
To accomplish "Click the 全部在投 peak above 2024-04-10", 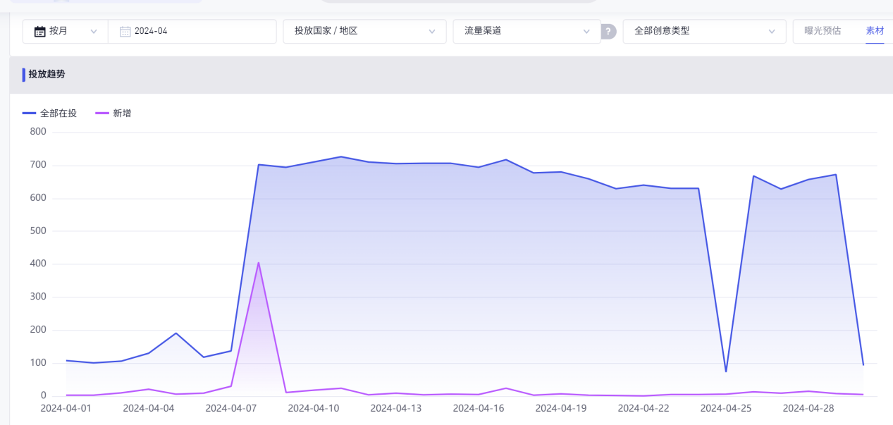I will 341,156.
